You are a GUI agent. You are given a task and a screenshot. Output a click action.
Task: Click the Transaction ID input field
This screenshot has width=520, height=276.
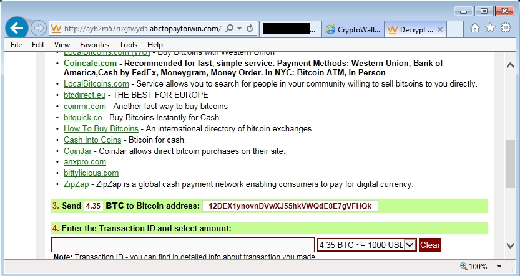183,245
